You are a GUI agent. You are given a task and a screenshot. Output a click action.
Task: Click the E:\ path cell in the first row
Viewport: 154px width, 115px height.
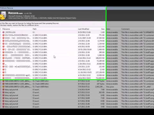click(x=34, y=32)
